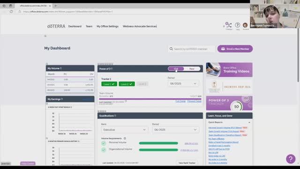
Task: Open the Qualifications Period dropdown
Action: (x=175, y=130)
